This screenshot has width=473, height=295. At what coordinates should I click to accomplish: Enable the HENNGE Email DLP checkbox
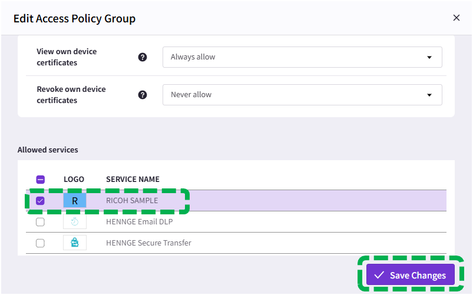(x=40, y=222)
